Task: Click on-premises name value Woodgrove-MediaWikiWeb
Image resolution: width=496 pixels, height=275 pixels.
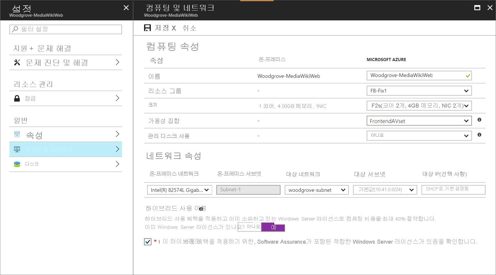Action: [x=289, y=76]
